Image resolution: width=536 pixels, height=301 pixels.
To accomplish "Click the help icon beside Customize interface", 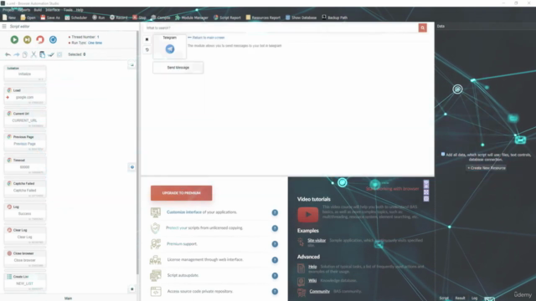I will pos(275,212).
